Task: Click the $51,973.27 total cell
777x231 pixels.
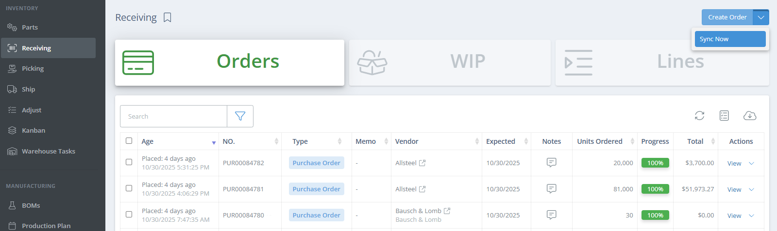Action: click(698, 189)
